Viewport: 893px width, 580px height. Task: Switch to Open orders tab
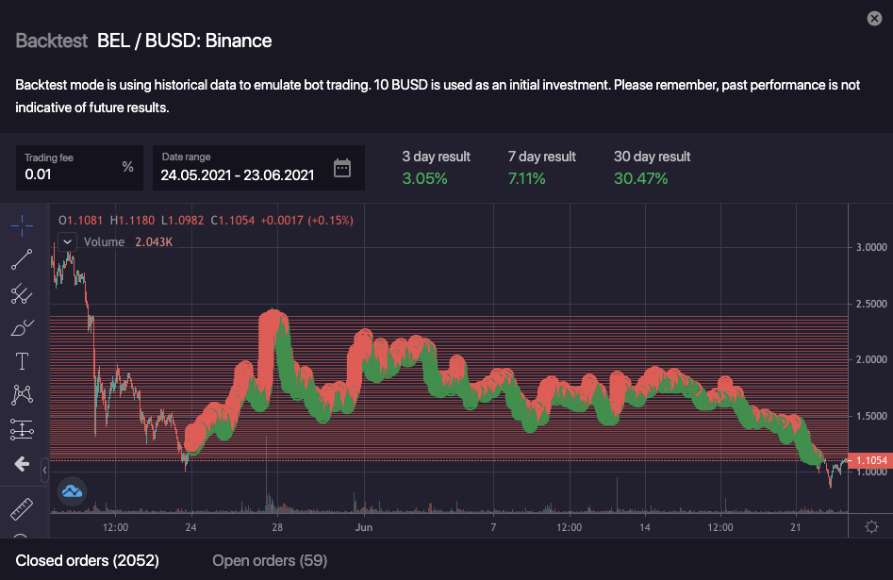point(270,561)
